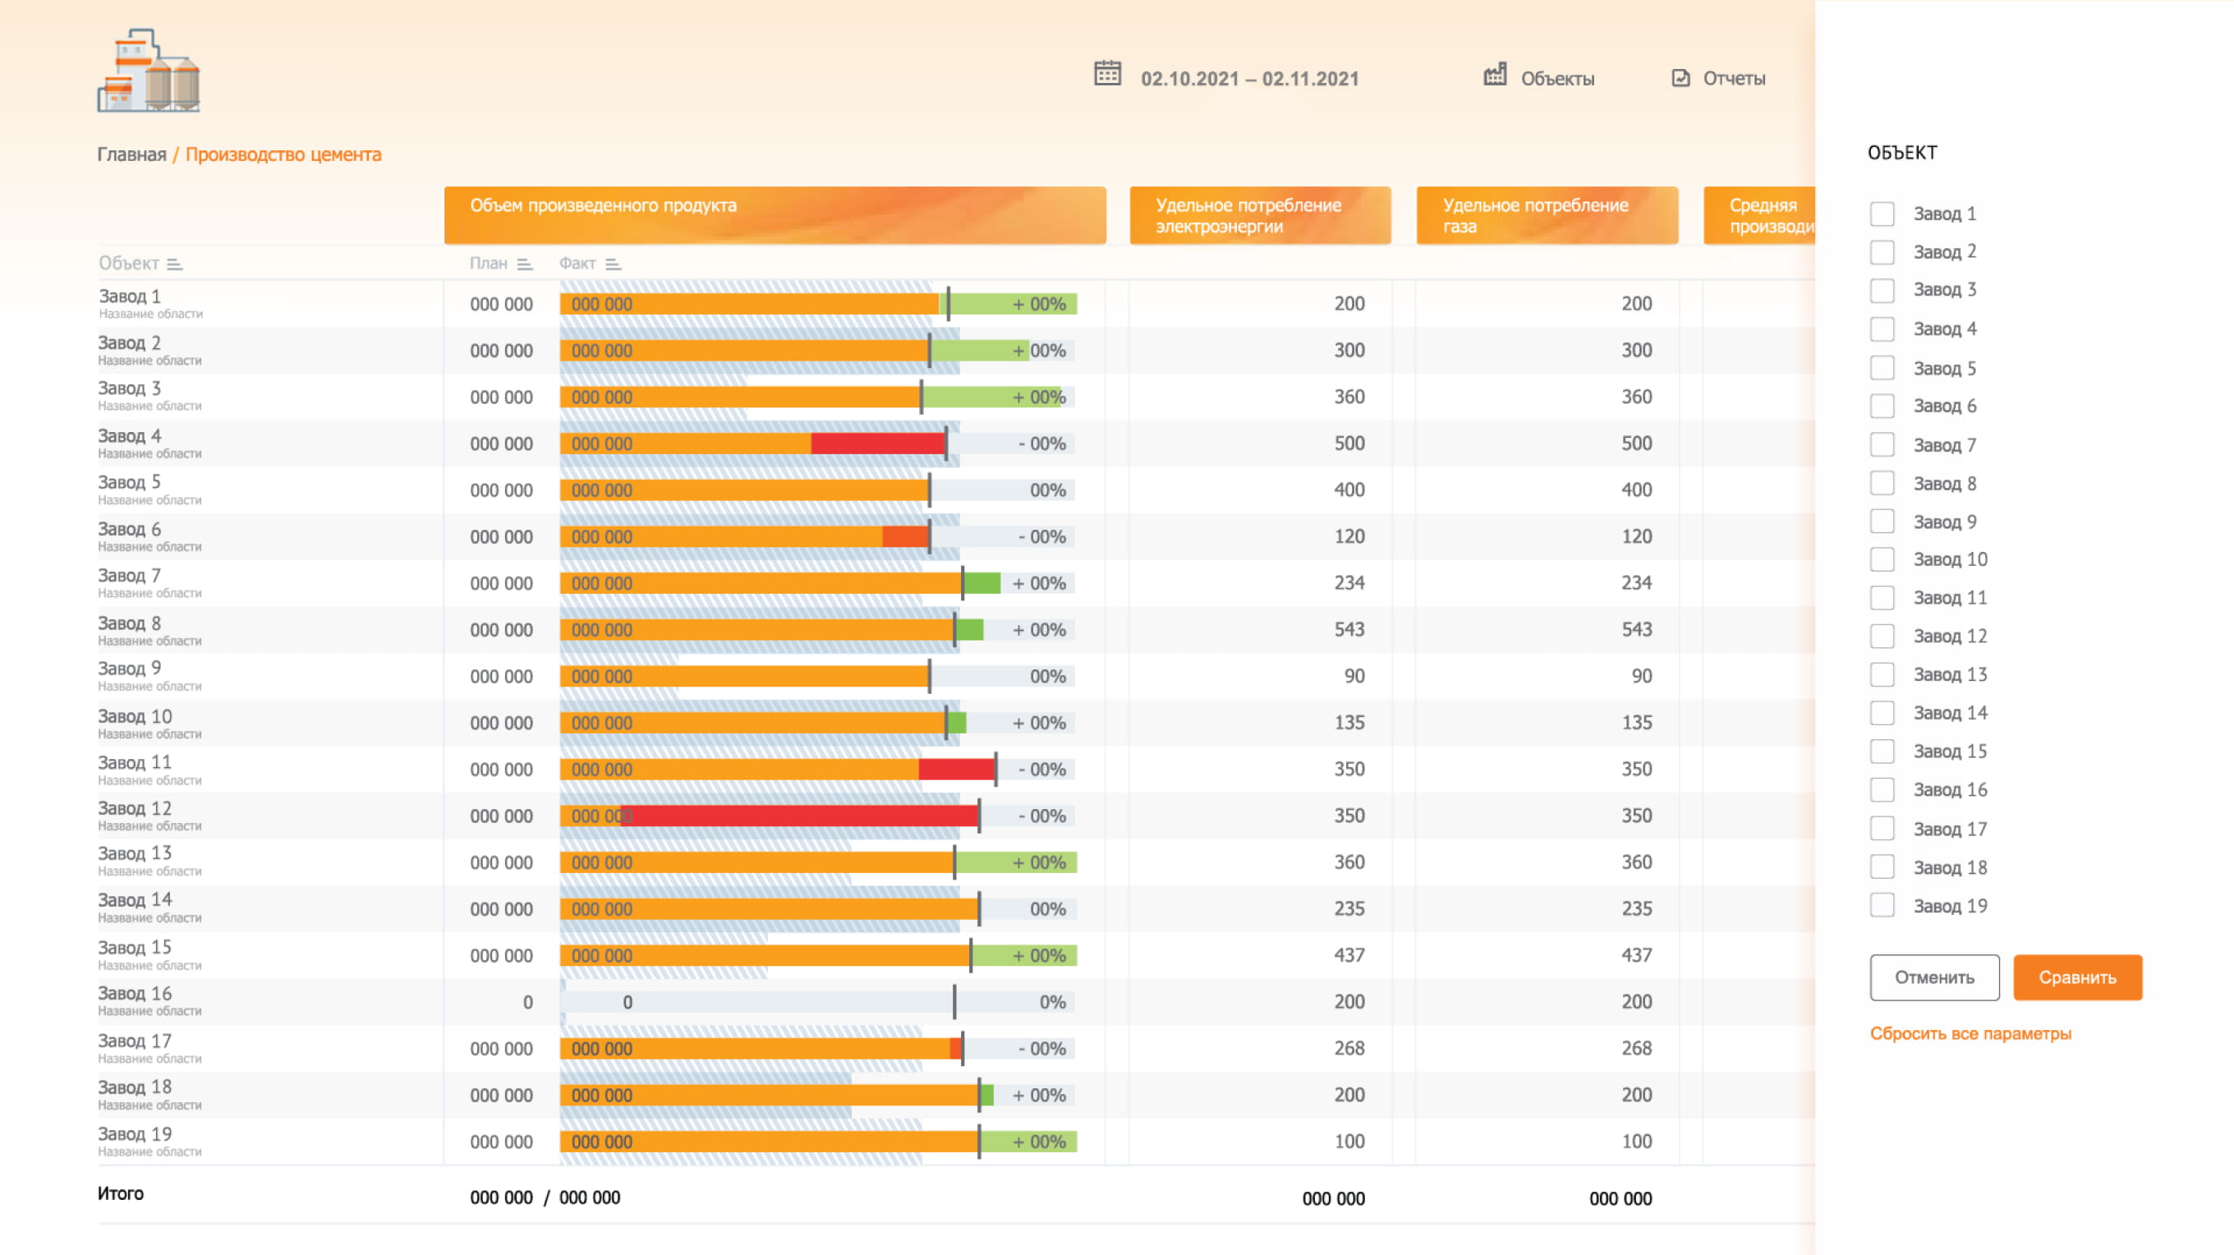Sort by the Объект column icon
Viewport: 2234px width, 1255px height.
[174, 264]
